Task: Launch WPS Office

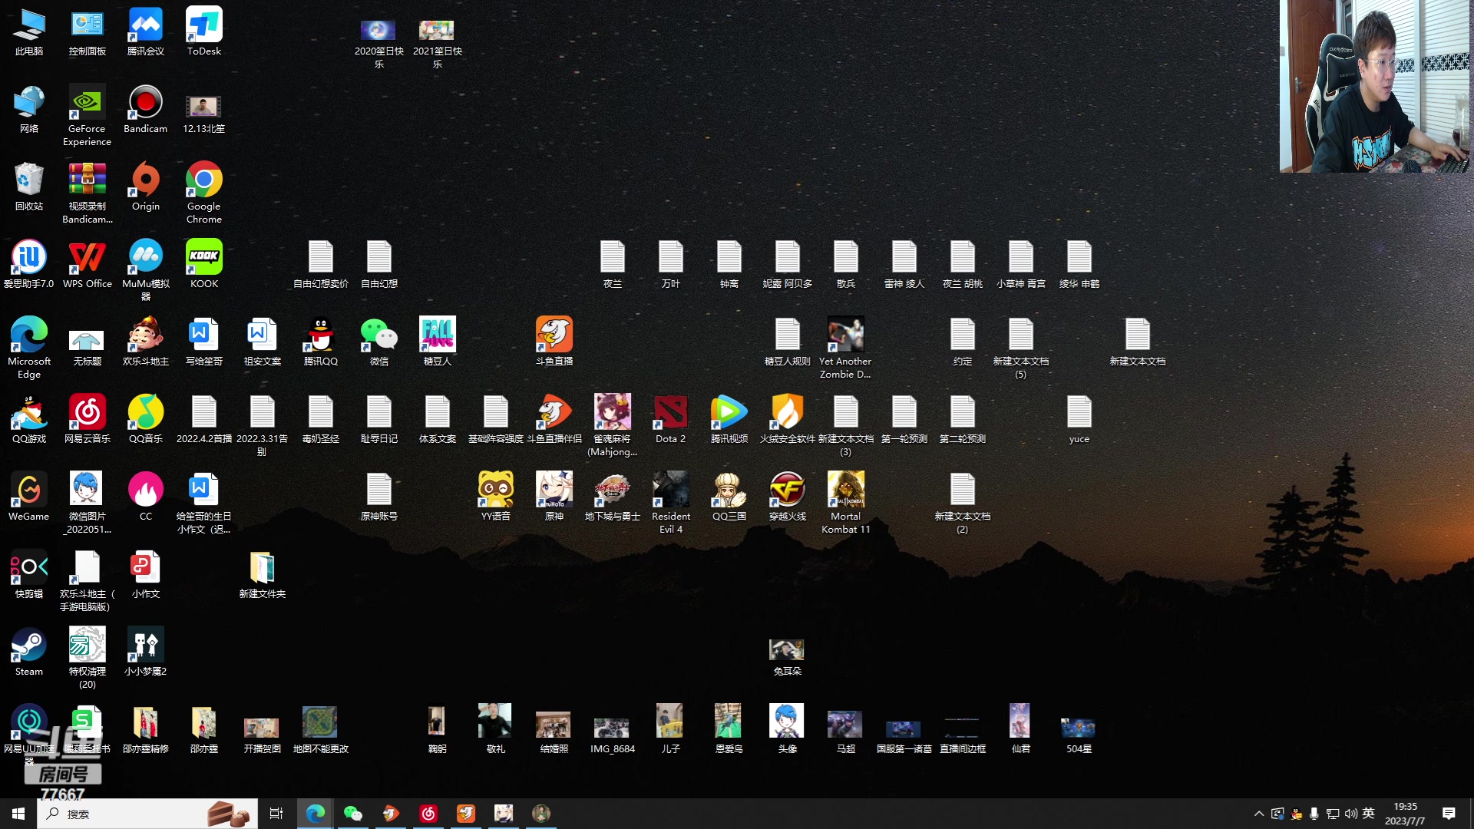Action: 88,264
